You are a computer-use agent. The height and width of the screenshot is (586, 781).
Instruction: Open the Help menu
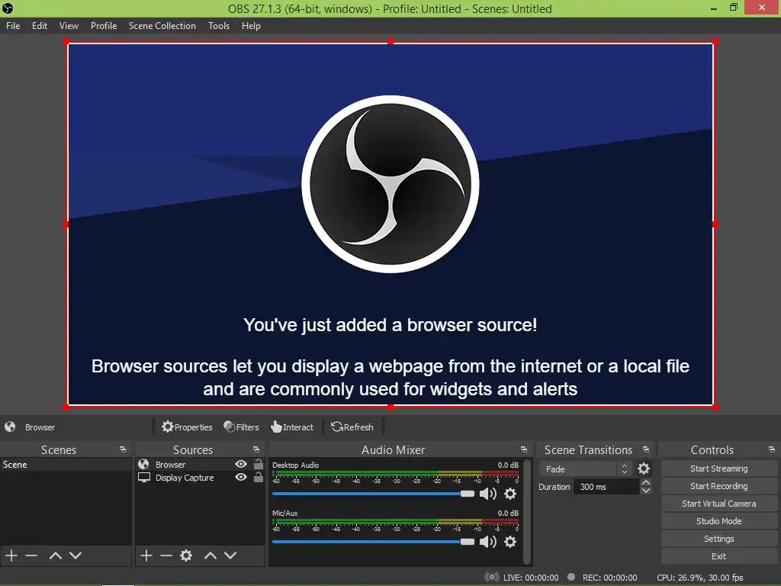251,26
